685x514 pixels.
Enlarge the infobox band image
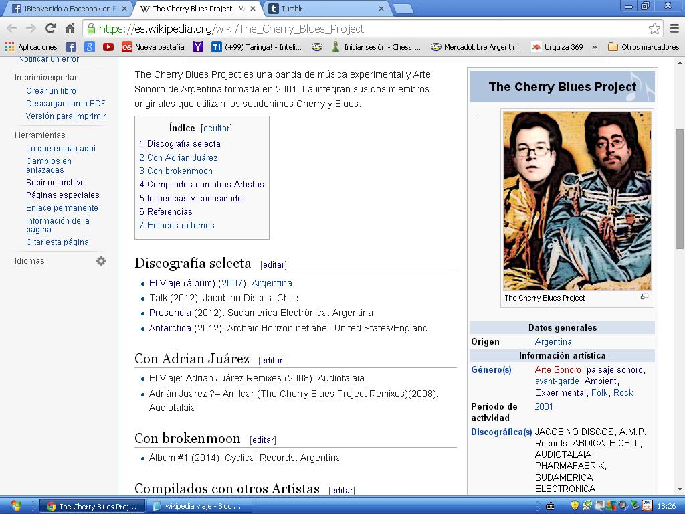pos(644,296)
